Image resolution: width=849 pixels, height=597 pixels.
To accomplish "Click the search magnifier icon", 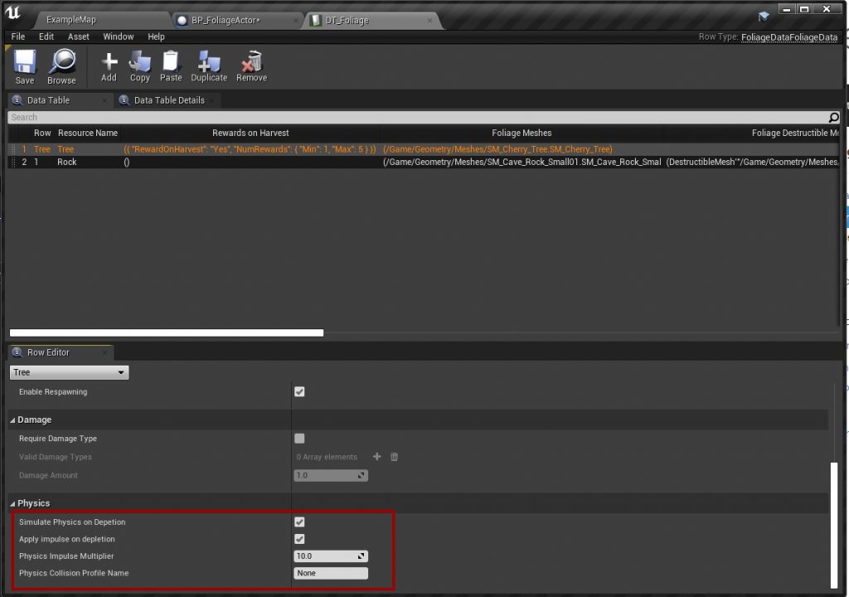I will click(x=833, y=118).
